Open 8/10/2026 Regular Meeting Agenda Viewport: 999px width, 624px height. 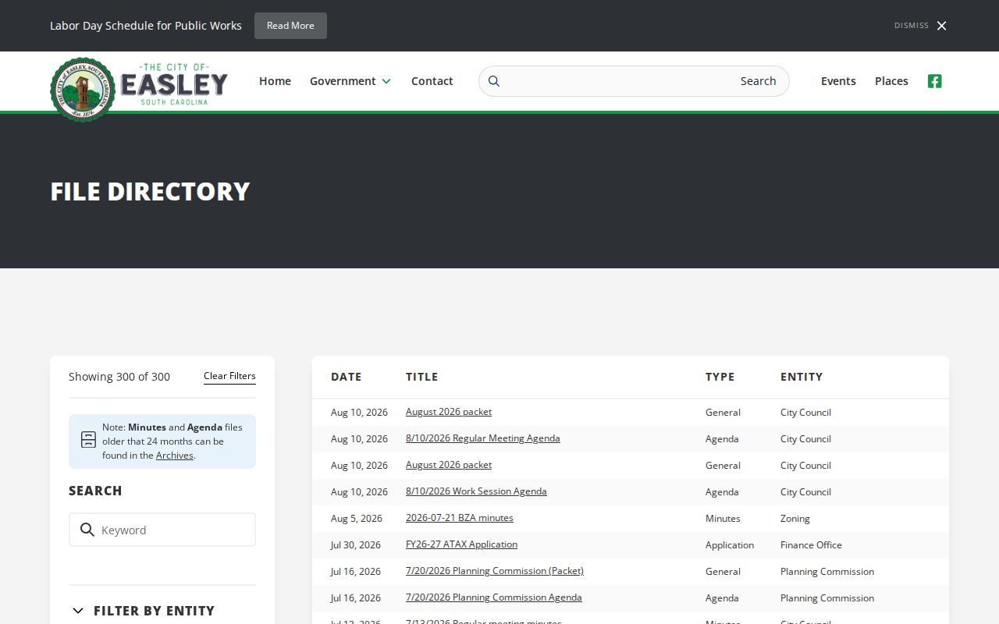[483, 438]
